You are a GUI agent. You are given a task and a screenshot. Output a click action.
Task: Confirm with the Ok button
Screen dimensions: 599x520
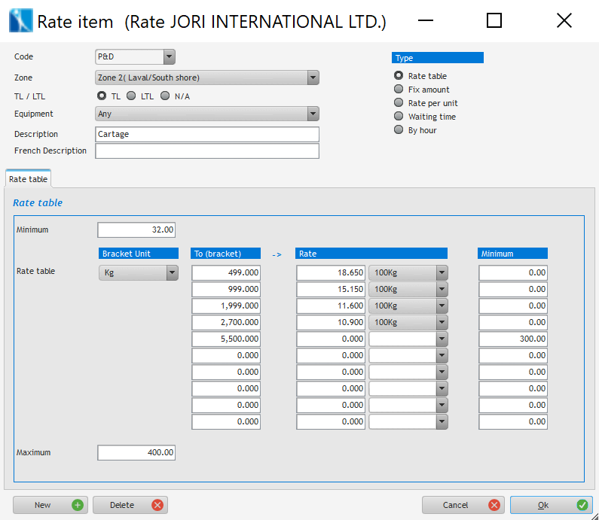551,505
